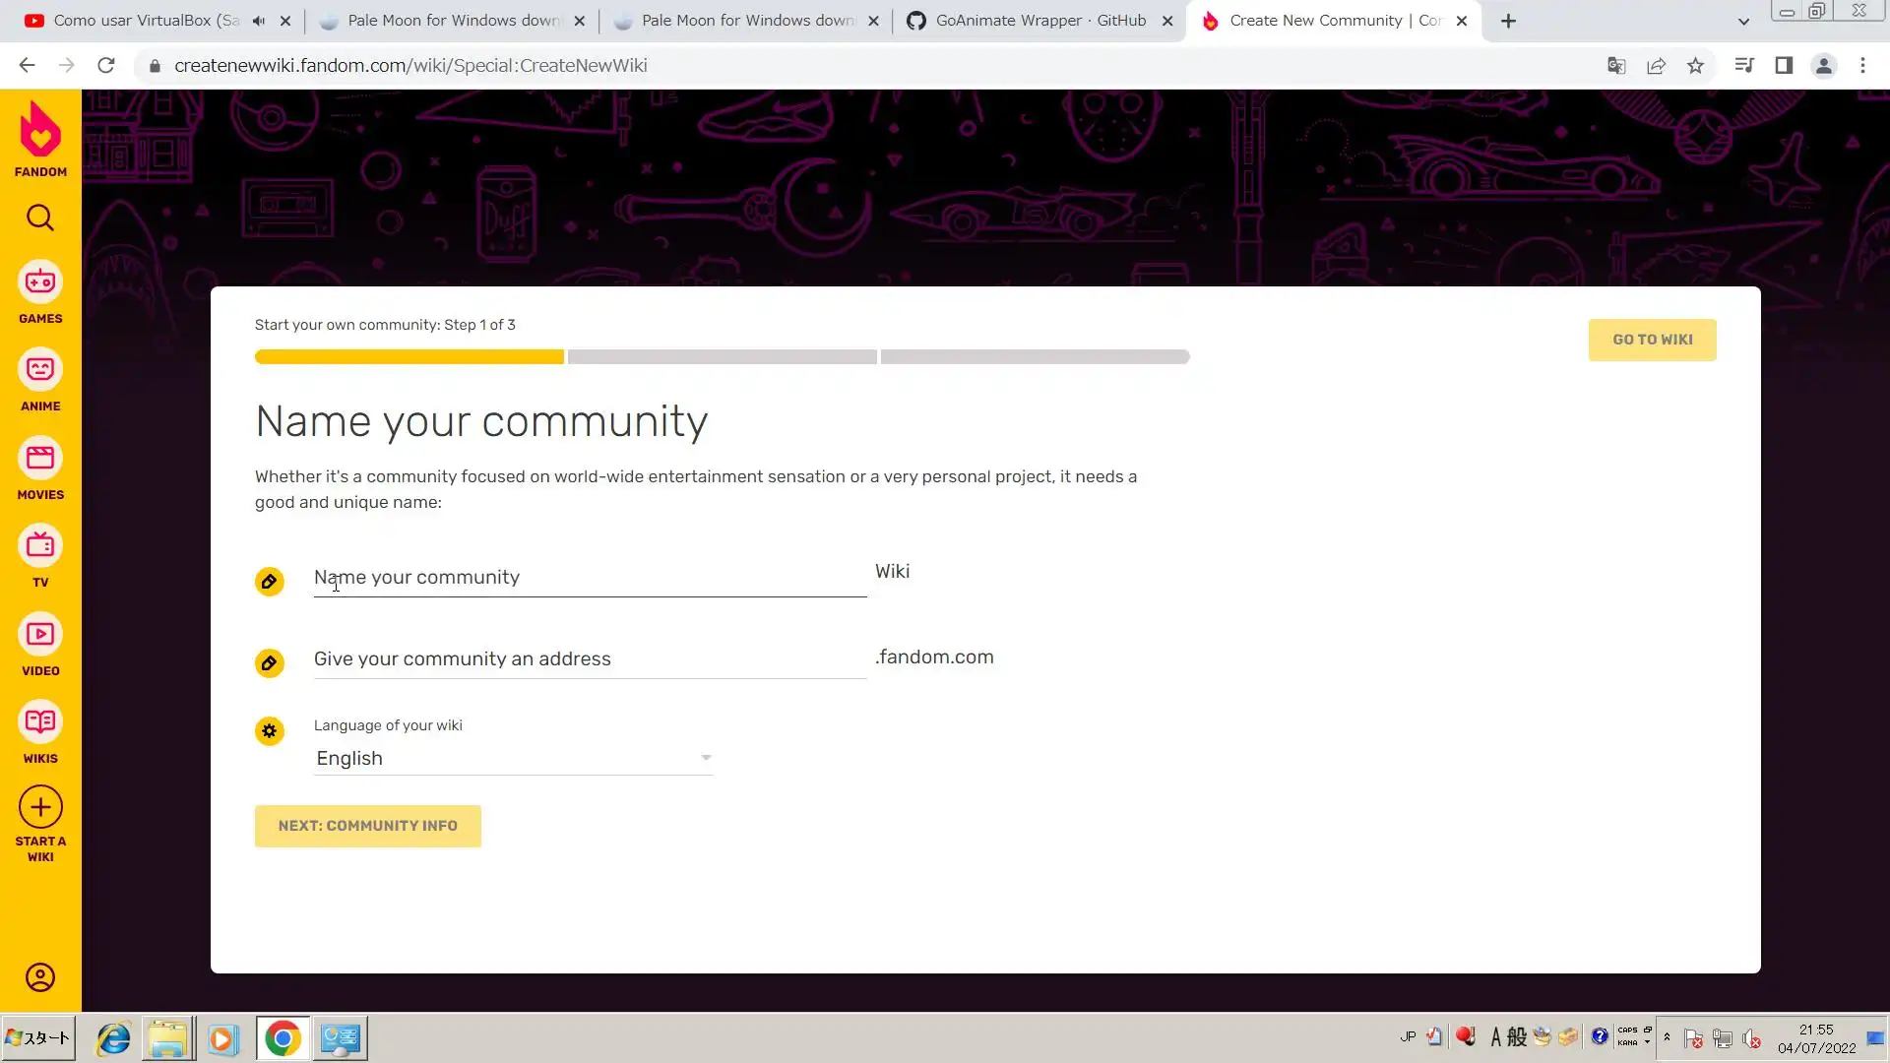1890x1063 pixels.
Task: Click the Start a Wiki plus icon
Action: coord(40,808)
